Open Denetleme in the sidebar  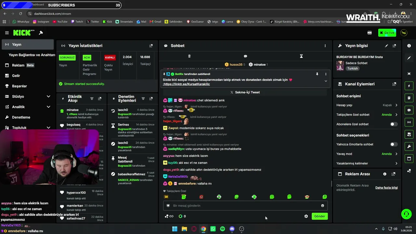click(x=28, y=117)
